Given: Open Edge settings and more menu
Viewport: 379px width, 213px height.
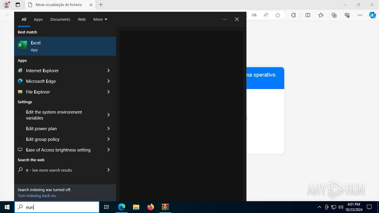Looking at the screenshot, I should (x=360, y=15).
